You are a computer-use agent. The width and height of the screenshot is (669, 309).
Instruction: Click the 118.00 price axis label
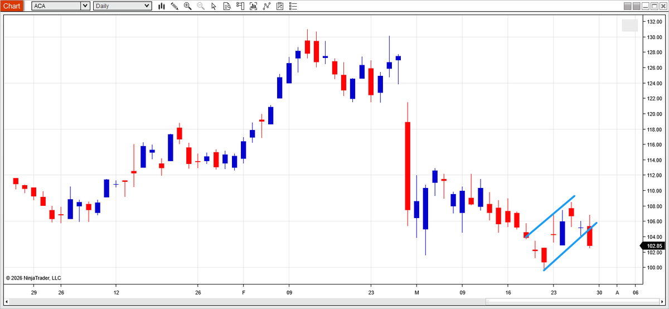656,129
